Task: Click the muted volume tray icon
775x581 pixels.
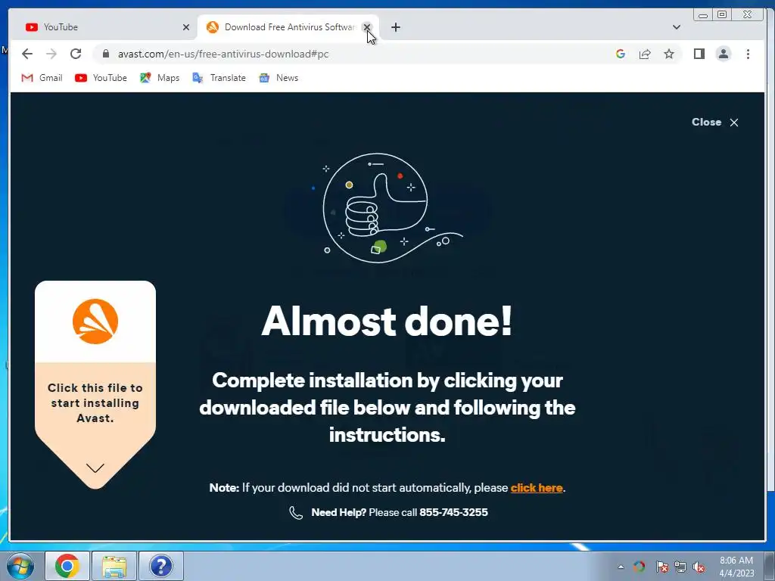Action: click(x=699, y=567)
